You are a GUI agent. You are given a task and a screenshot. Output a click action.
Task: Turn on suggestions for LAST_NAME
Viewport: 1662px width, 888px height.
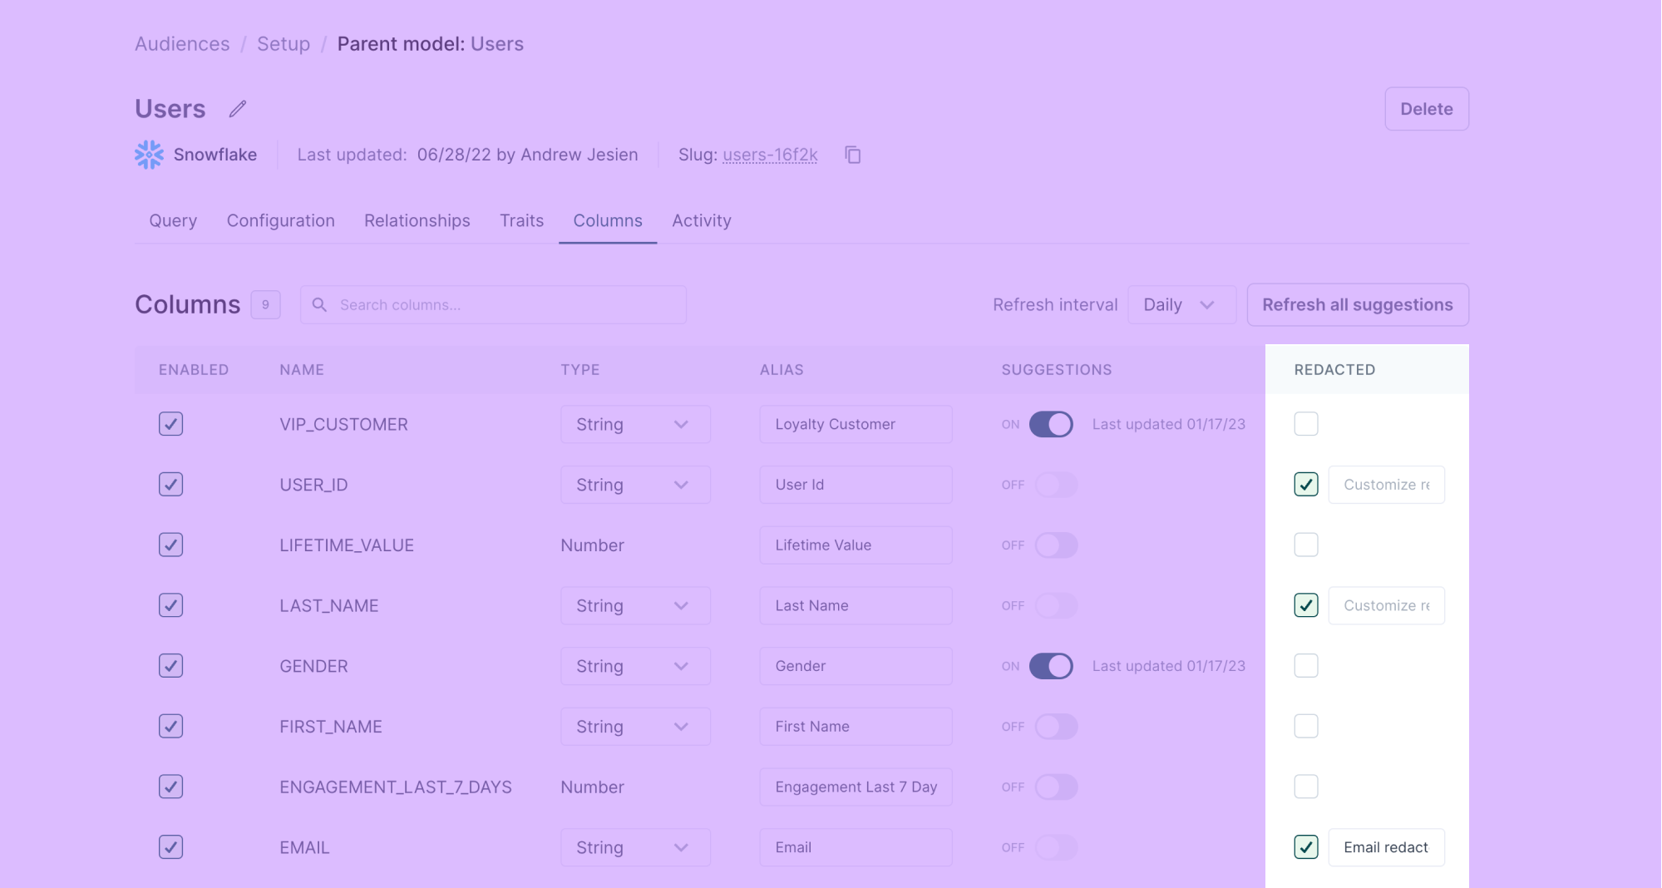tap(1056, 605)
